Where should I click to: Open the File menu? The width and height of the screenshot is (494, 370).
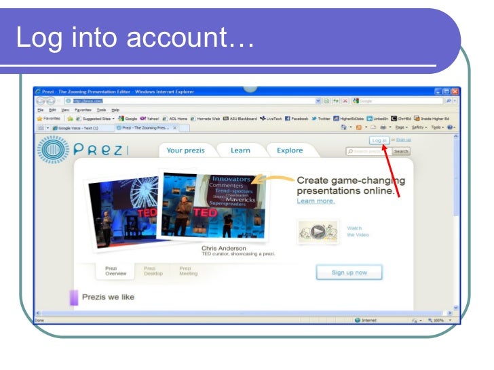click(40, 110)
